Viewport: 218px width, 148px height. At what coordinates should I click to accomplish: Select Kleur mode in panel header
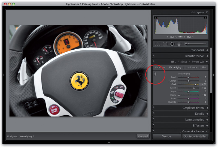tap(184, 62)
